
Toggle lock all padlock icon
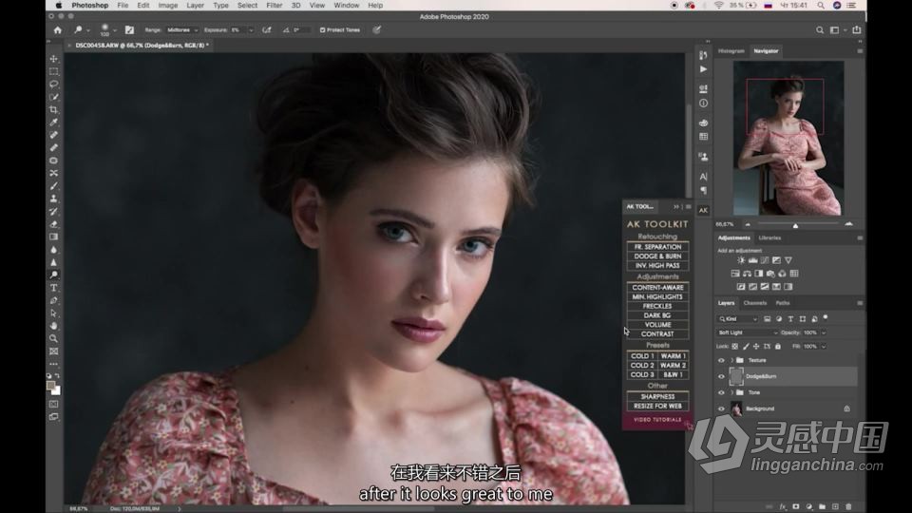click(778, 347)
